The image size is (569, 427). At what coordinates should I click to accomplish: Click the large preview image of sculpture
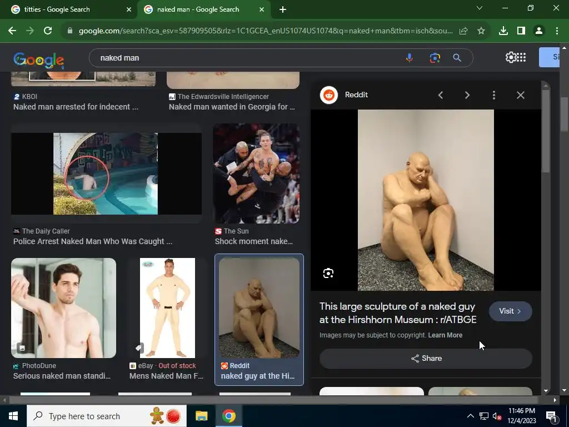point(426,200)
